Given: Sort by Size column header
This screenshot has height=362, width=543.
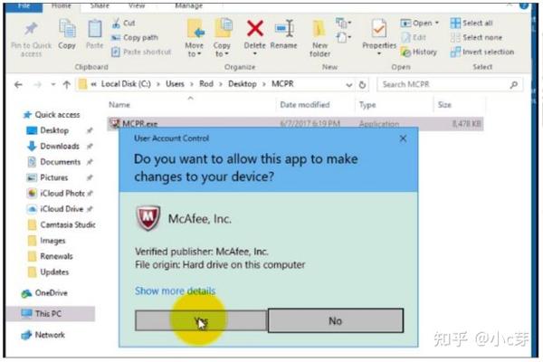Looking at the screenshot, I should click(444, 105).
